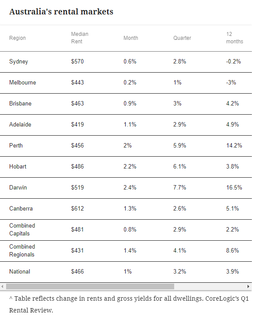The image size is (258, 316).
Task: Select the Region column header
Action: click(17, 38)
